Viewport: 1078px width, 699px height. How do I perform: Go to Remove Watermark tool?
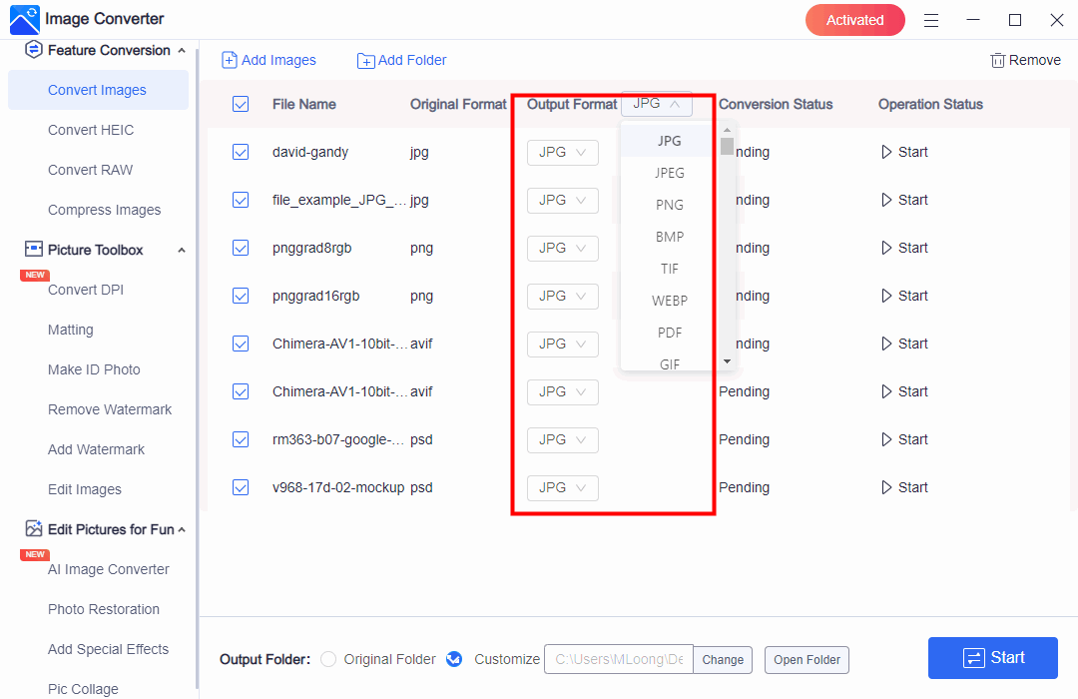[x=110, y=409]
